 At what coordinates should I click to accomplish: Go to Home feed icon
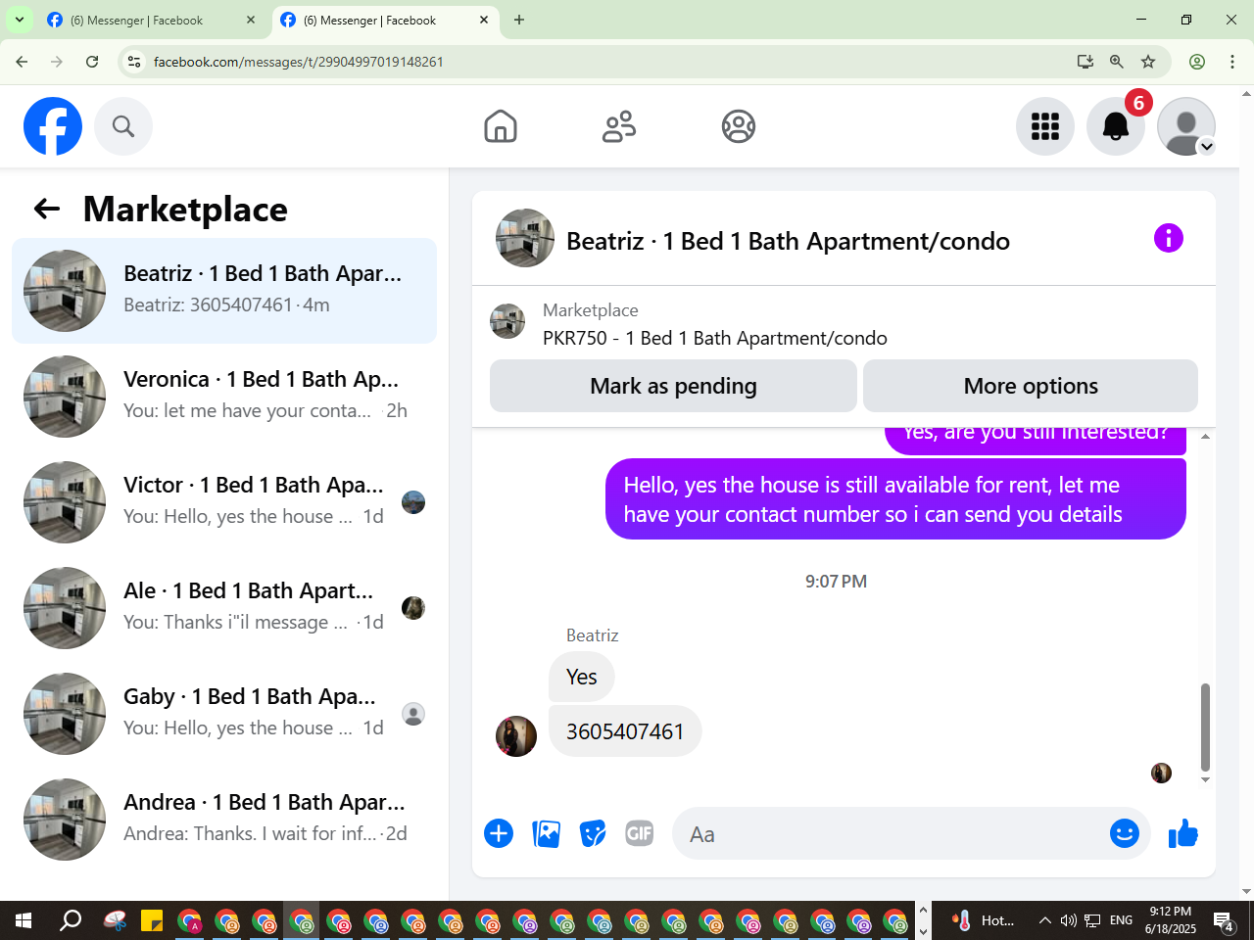coord(501,126)
